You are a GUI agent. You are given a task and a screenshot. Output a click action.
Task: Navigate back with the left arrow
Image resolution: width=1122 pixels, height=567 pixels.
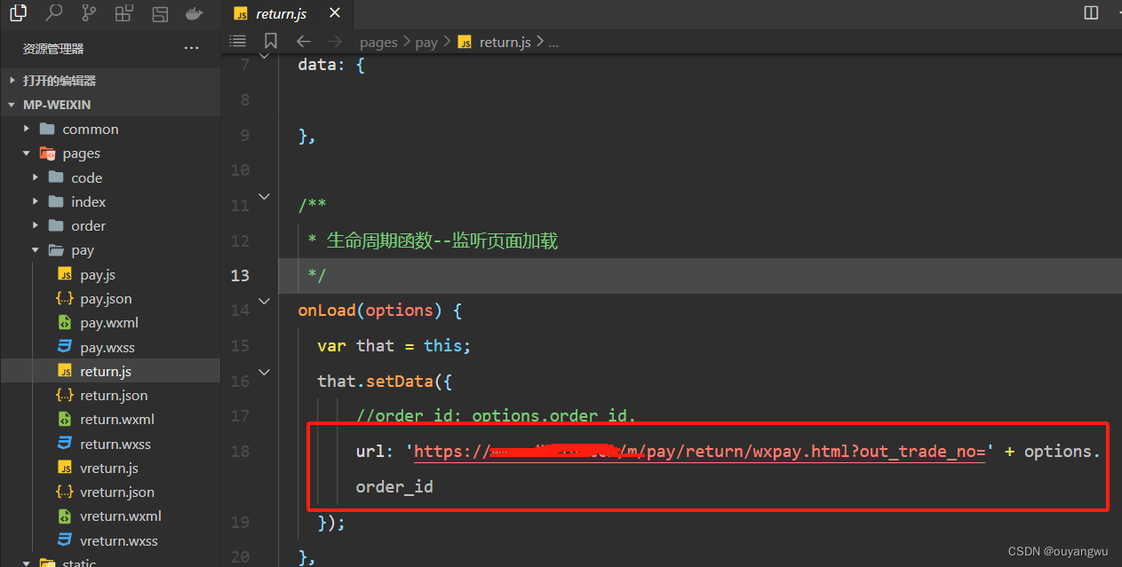[304, 41]
